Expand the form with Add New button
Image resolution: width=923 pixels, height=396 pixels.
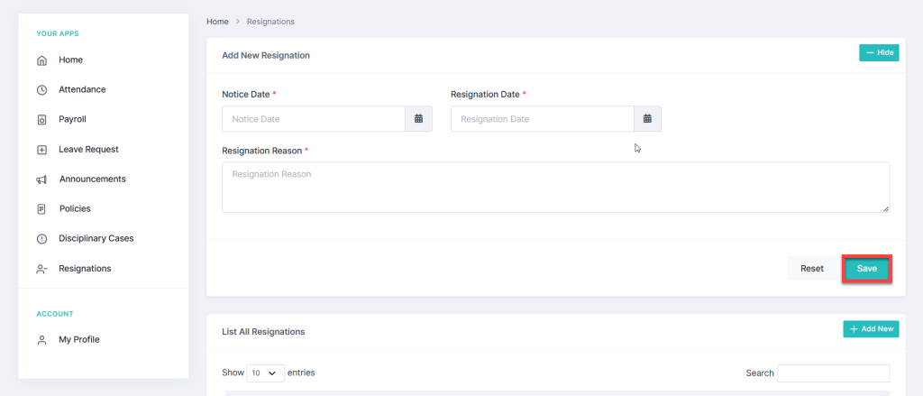871,329
